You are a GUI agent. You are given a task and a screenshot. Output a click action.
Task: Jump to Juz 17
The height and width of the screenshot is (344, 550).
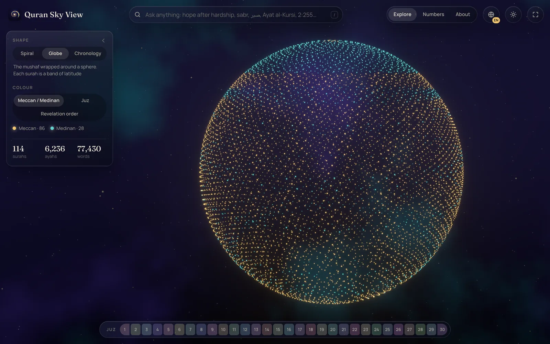point(300,330)
